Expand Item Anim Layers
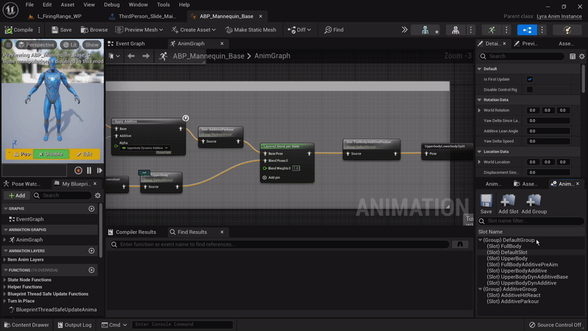 [x=4, y=260]
